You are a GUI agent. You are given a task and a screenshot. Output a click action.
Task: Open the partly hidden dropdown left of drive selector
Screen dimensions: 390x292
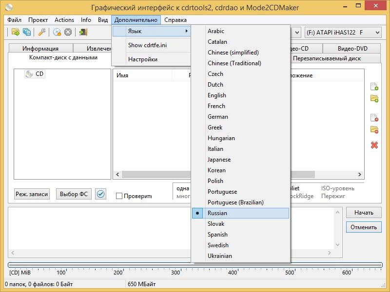click(x=296, y=32)
